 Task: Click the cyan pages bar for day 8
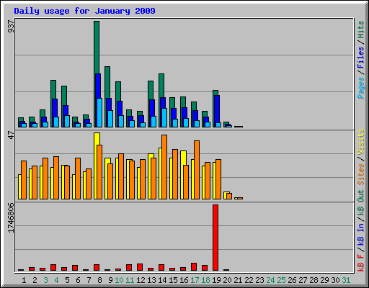click(x=99, y=112)
